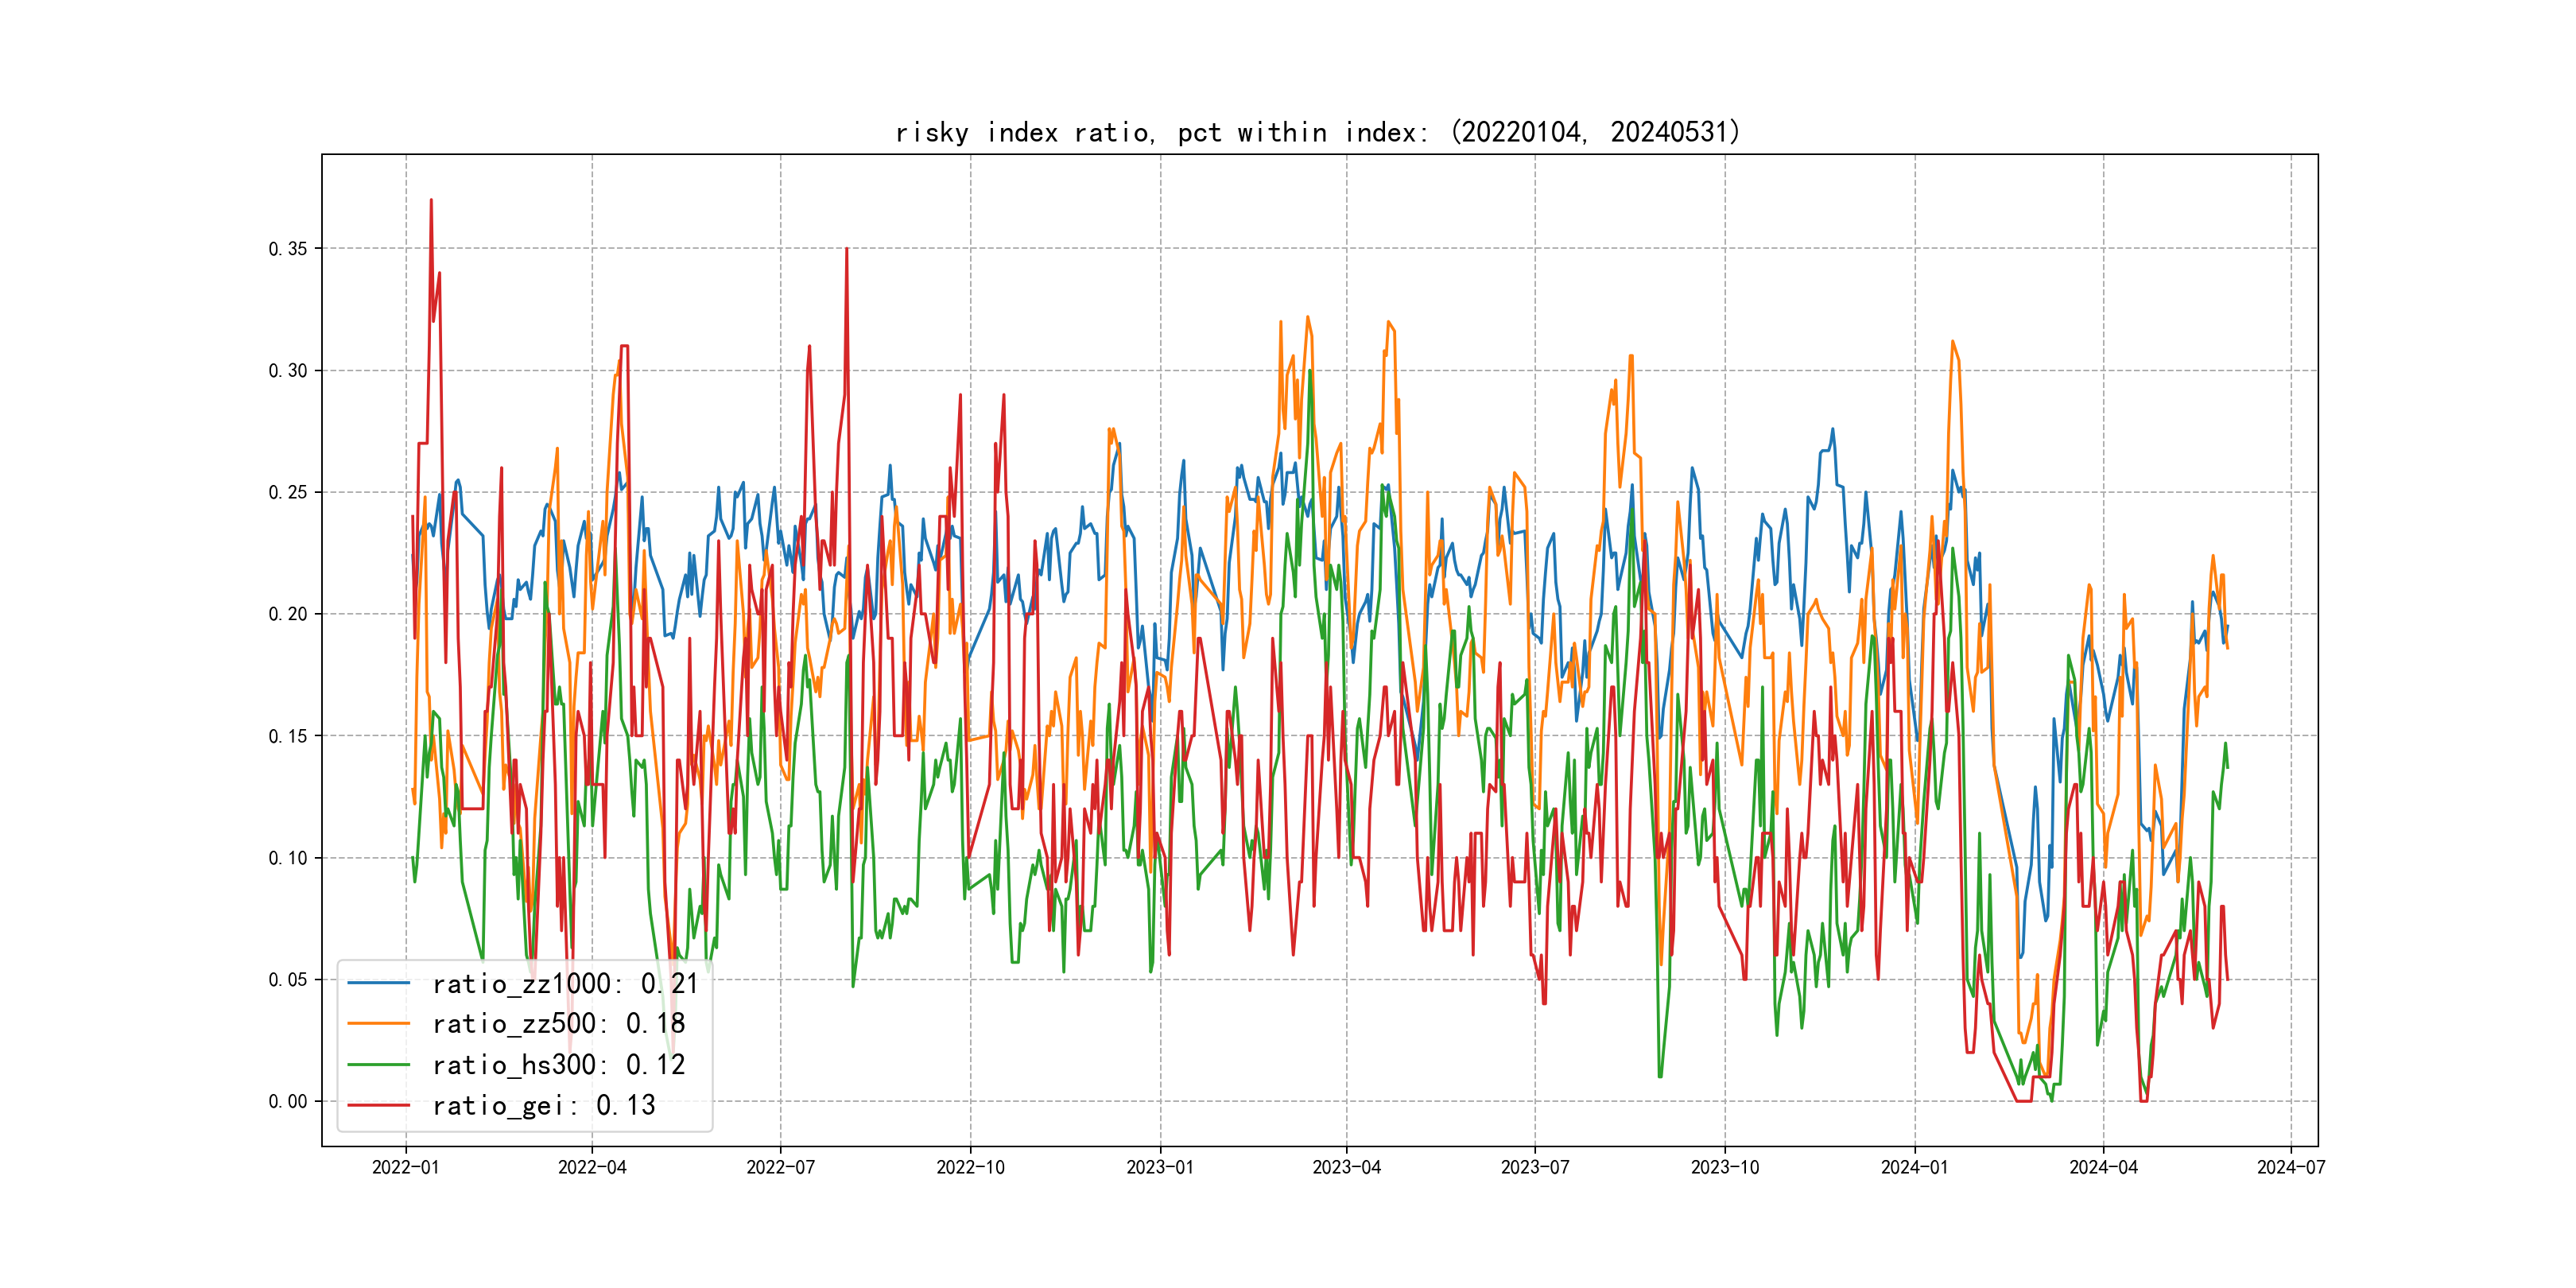Click the blue legend line swatch
Image resolution: width=2576 pixels, height=1288 pixels.
378,984
